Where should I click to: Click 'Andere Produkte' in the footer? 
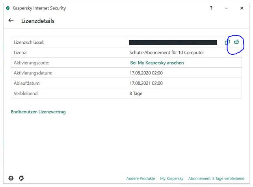(141, 179)
